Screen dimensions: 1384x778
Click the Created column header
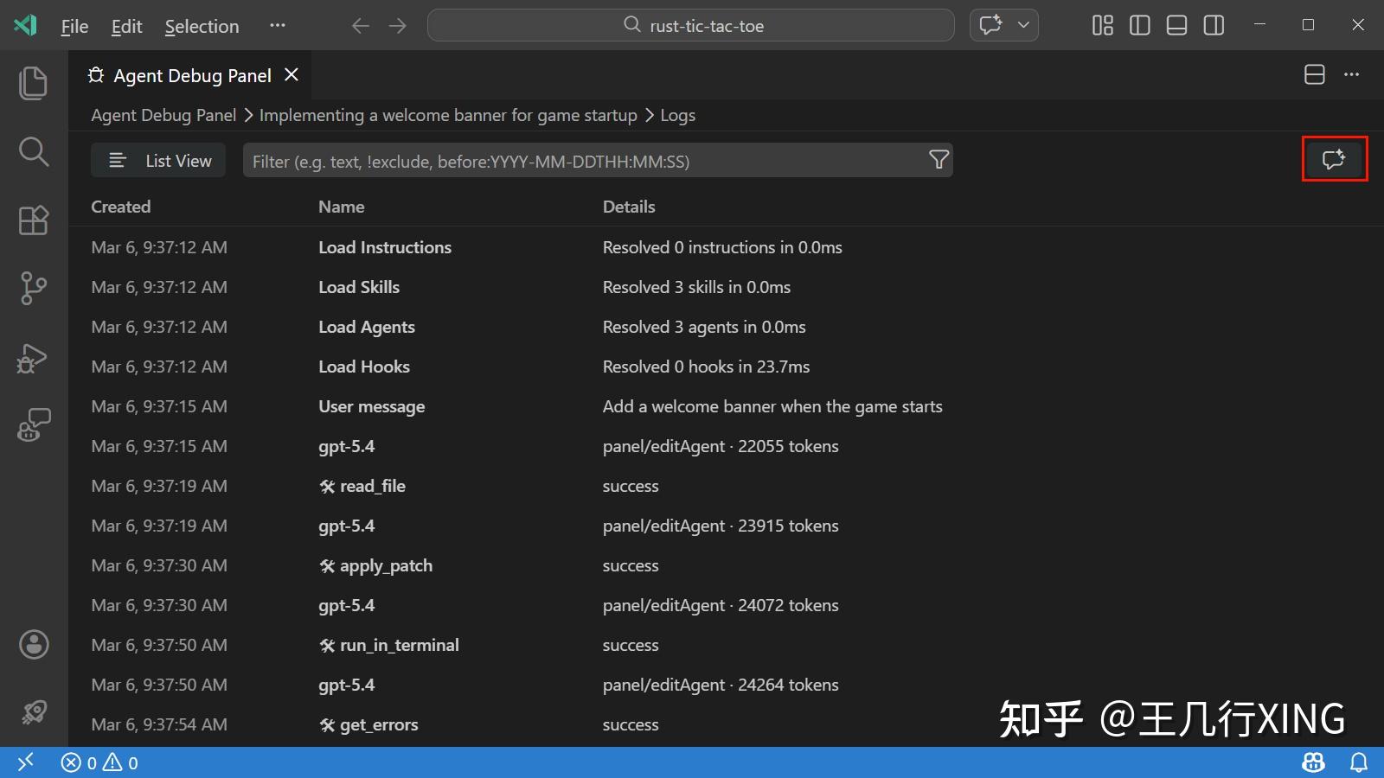click(x=121, y=207)
